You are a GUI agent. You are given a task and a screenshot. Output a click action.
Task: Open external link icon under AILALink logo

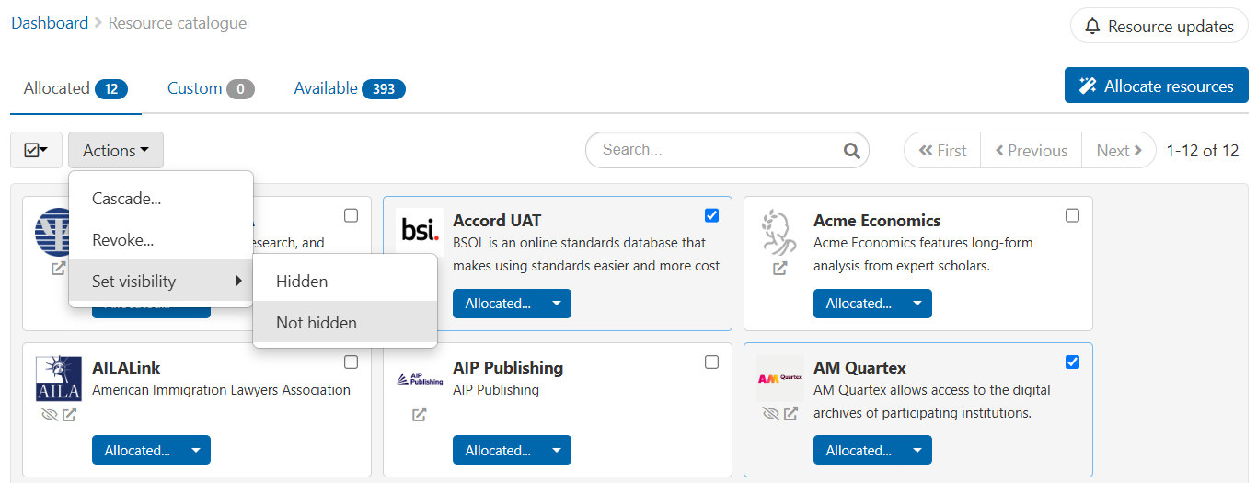coord(70,415)
